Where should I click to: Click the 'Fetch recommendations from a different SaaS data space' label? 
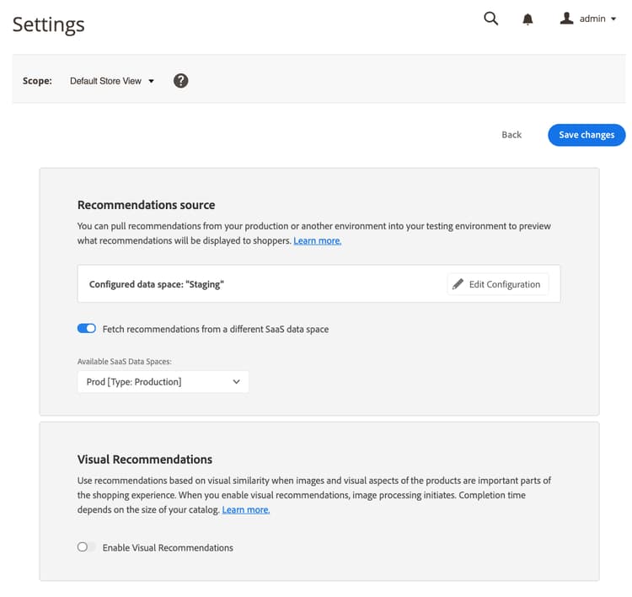point(216,329)
